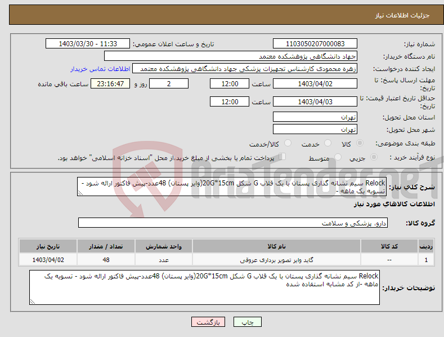
Task: Select the جزیی purchase type radio
Action: (374, 157)
